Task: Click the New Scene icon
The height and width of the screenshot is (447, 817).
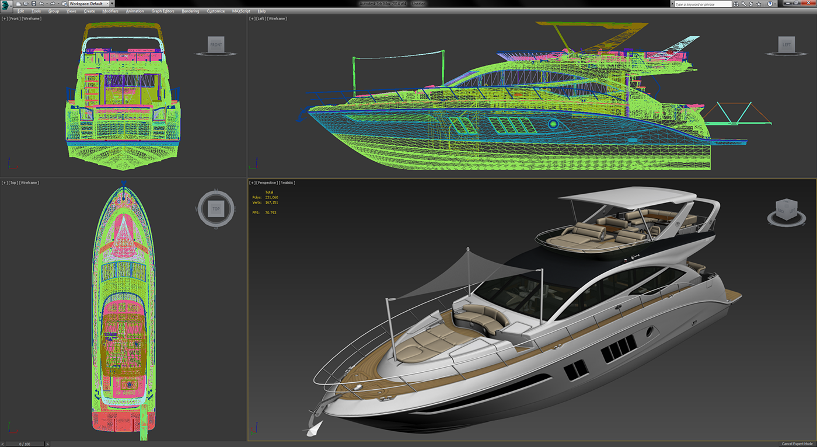Action: tap(18, 4)
